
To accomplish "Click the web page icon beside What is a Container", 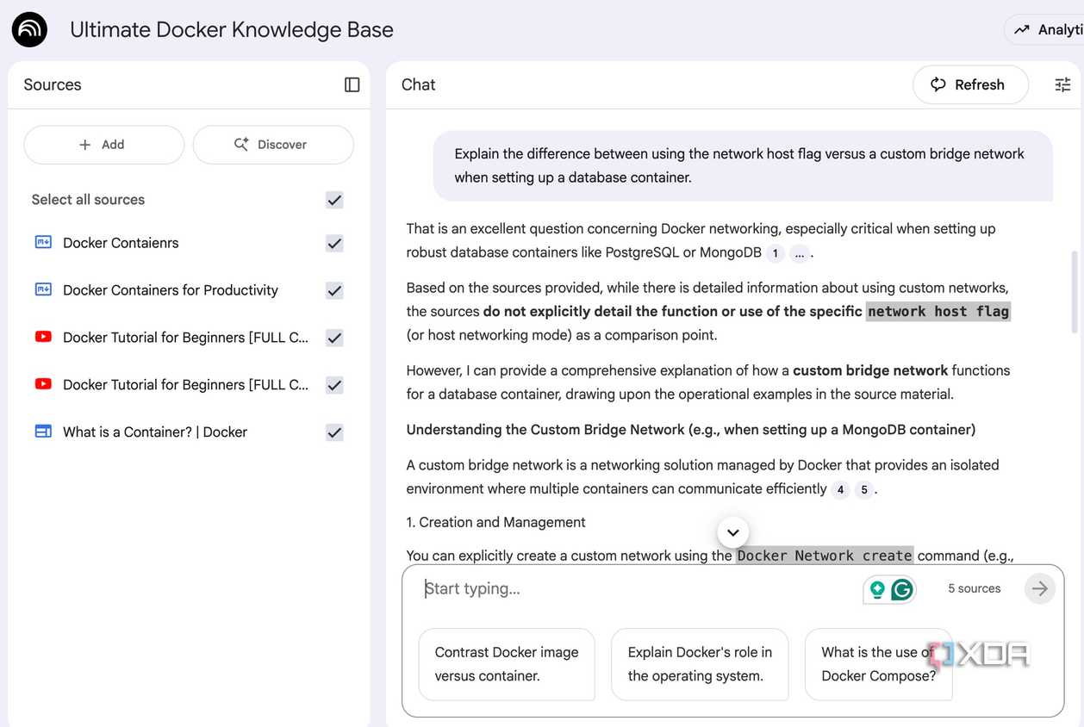I will point(43,432).
